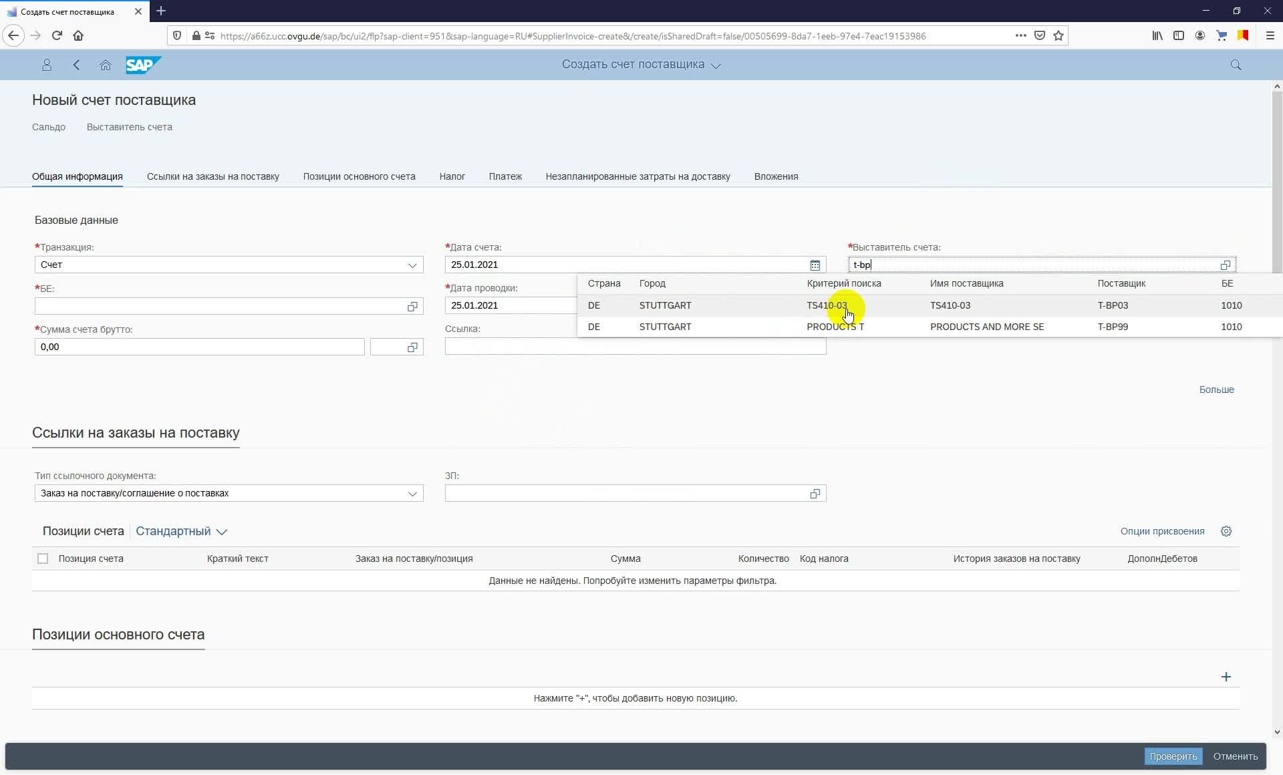Open Firefox account icon

pos(1200,36)
